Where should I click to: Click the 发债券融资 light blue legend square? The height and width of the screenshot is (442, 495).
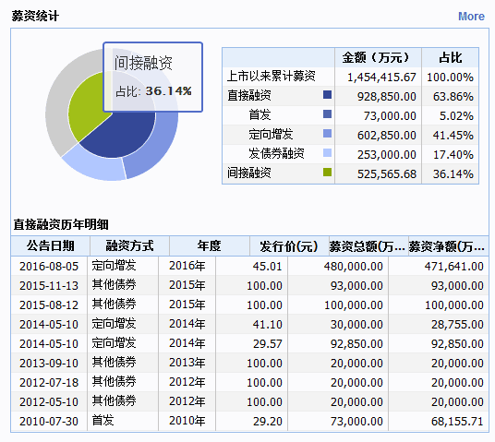(x=327, y=152)
